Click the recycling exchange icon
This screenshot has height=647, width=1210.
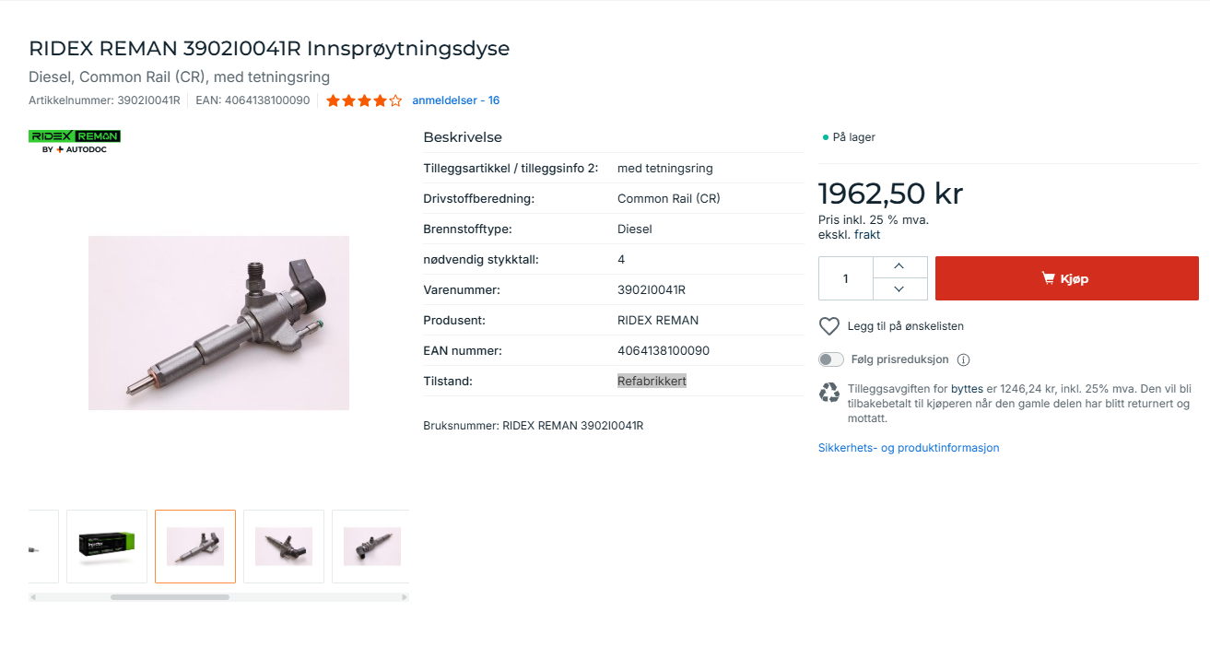(x=829, y=393)
